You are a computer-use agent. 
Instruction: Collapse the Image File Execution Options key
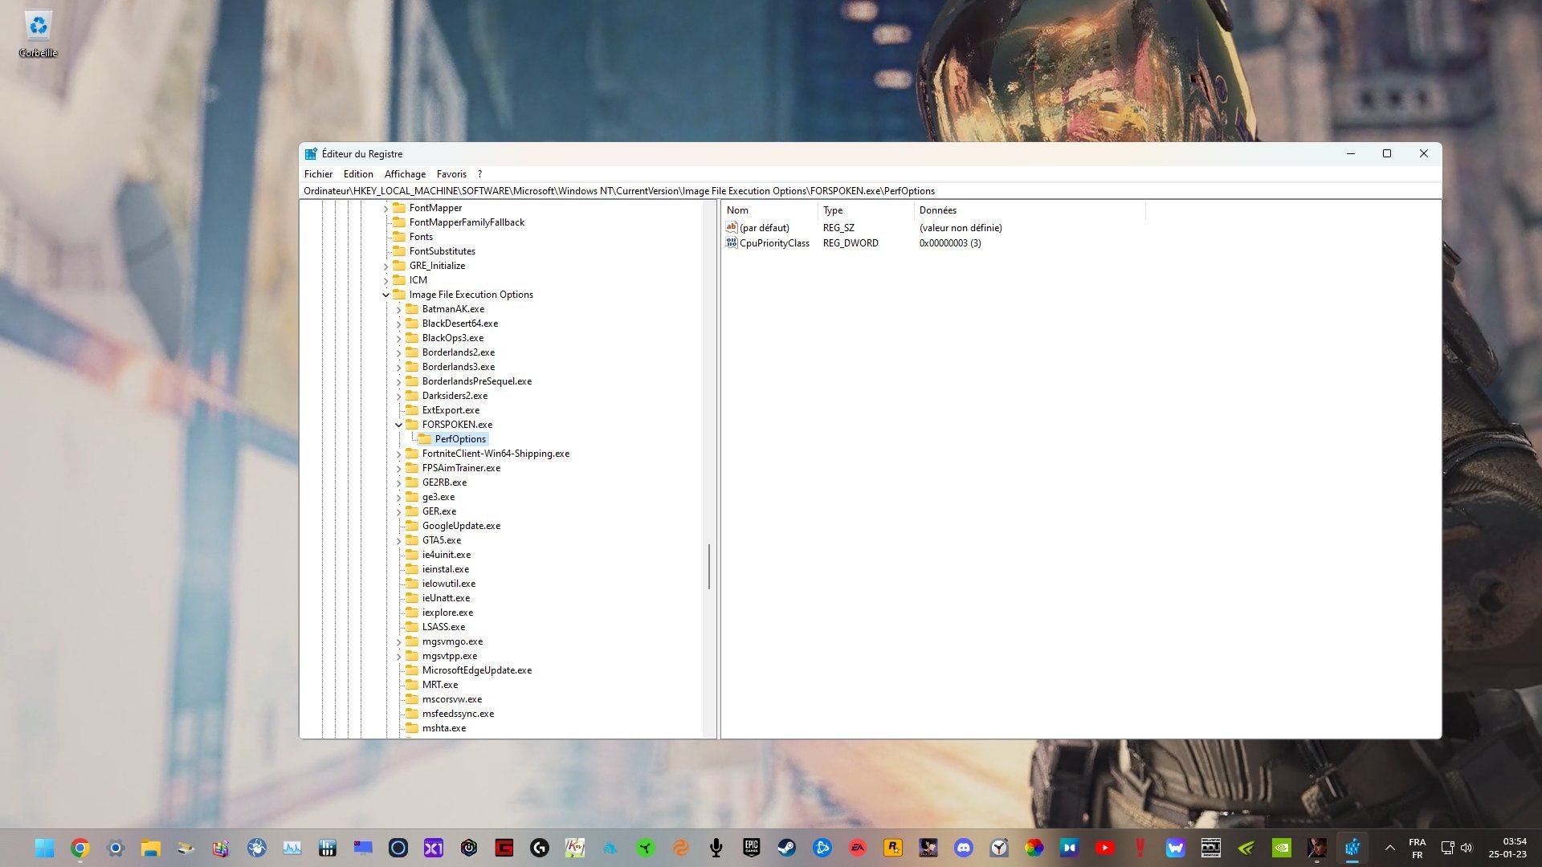coord(385,295)
